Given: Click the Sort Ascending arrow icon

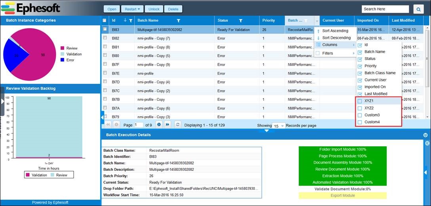Looking at the screenshot, I should coord(318,31).
